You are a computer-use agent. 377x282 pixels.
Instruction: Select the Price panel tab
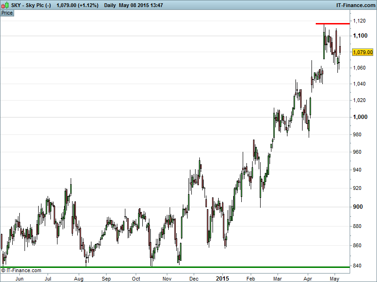coord(7,13)
